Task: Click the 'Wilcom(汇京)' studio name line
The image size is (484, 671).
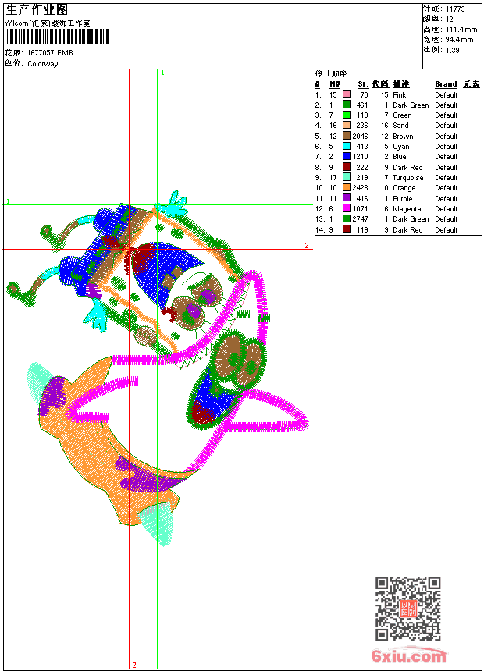Action: tap(48, 23)
